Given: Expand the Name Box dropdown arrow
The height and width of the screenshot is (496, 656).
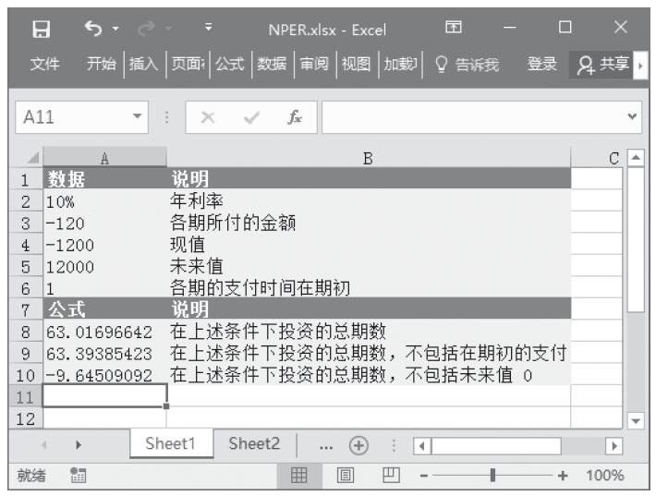Looking at the screenshot, I should pyautogui.click(x=139, y=118).
